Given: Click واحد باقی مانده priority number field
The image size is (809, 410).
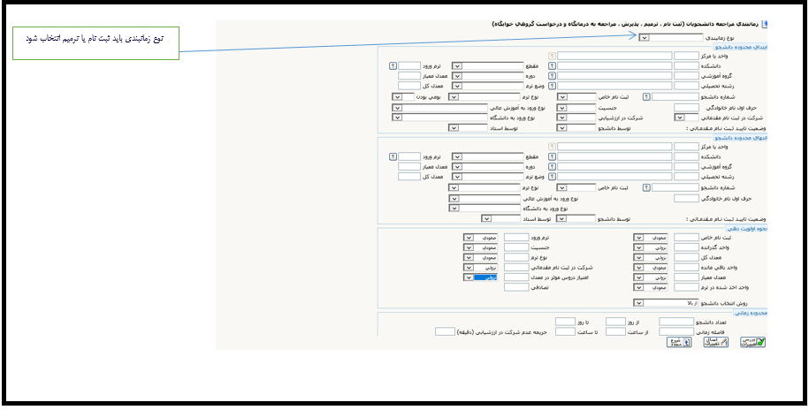Looking at the screenshot, I should click(x=685, y=268).
